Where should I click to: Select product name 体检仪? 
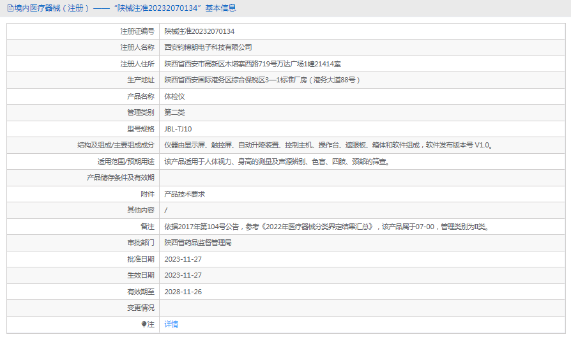pos(174,96)
